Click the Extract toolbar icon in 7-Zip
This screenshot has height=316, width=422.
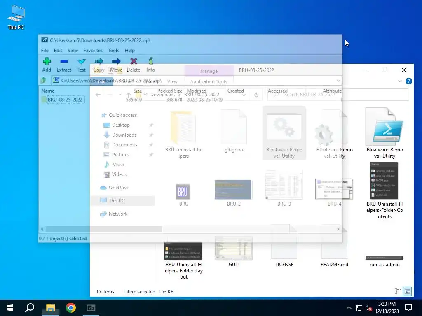point(64,65)
